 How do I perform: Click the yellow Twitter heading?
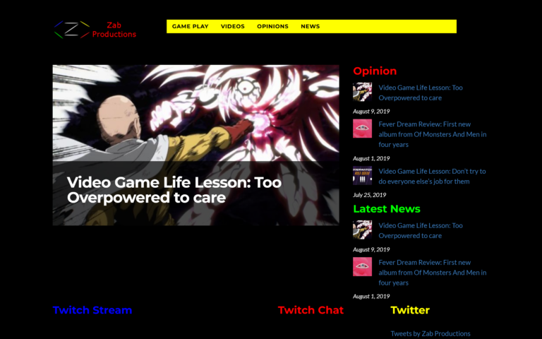pyautogui.click(x=410, y=310)
